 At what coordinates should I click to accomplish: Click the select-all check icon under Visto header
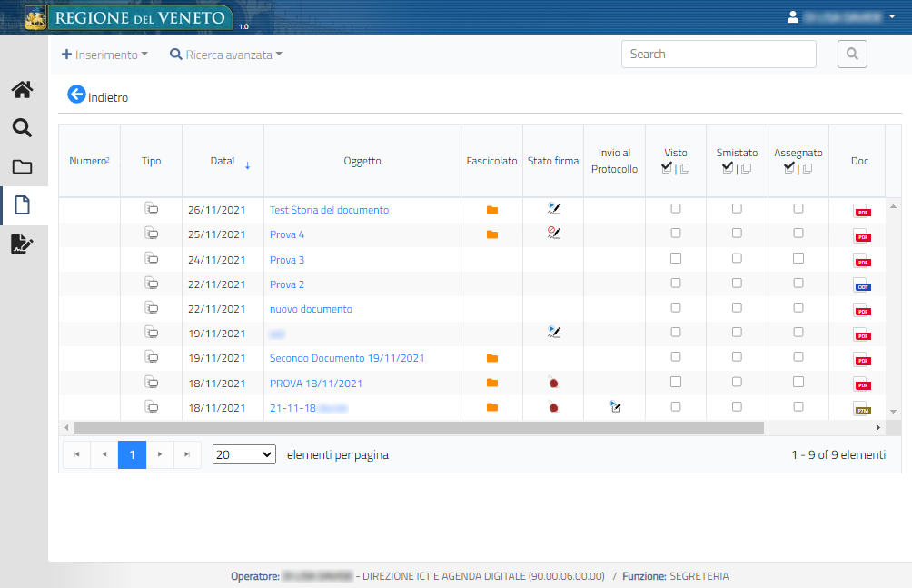[667, 168]
